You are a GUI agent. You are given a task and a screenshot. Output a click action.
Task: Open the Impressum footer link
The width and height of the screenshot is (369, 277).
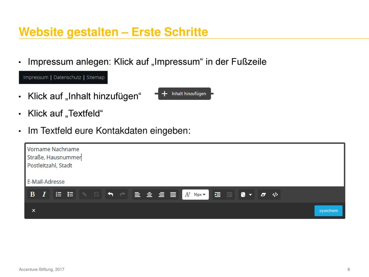point(36,77)
